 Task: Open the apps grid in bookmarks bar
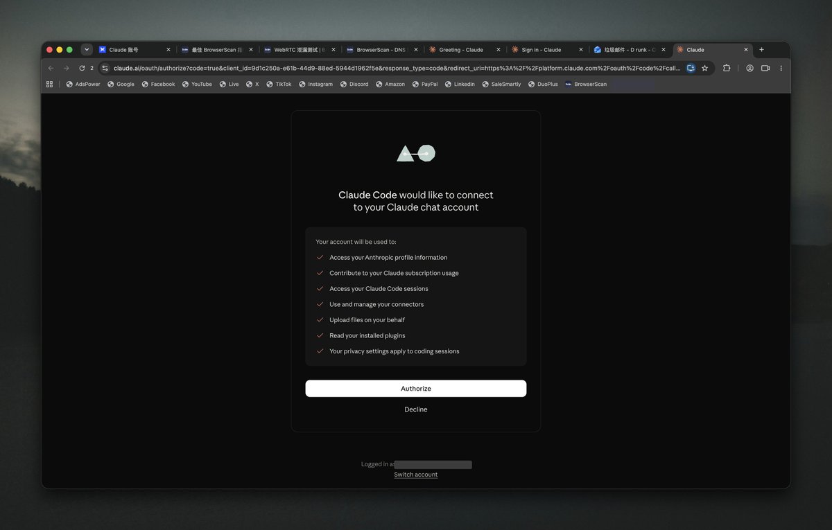pos(49,84)
